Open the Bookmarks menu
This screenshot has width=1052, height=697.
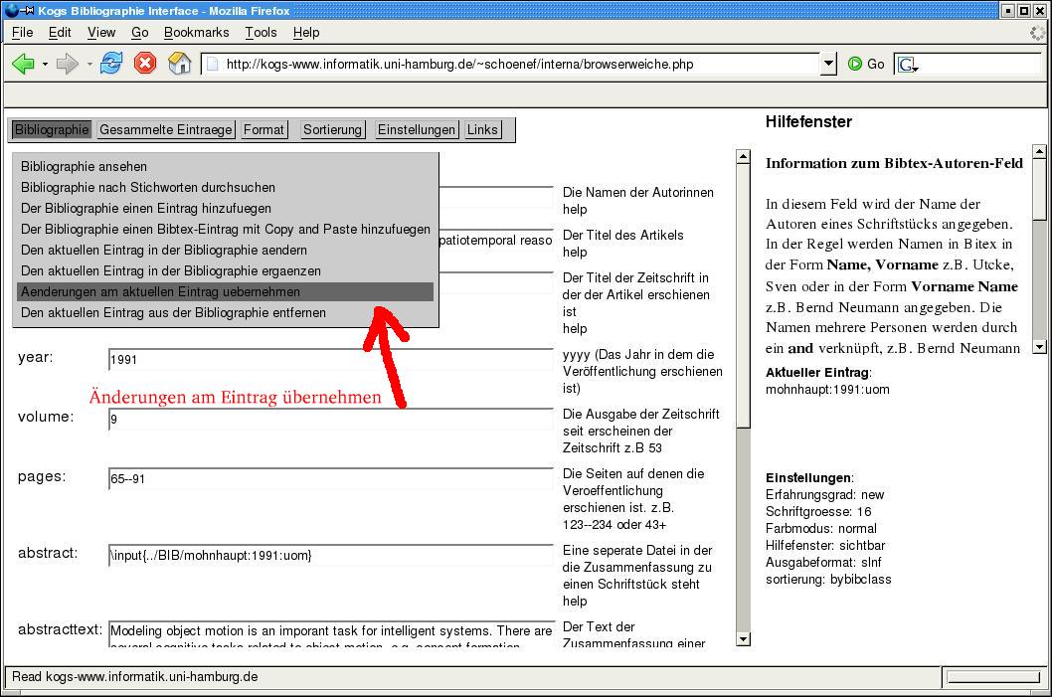[197, 32]
